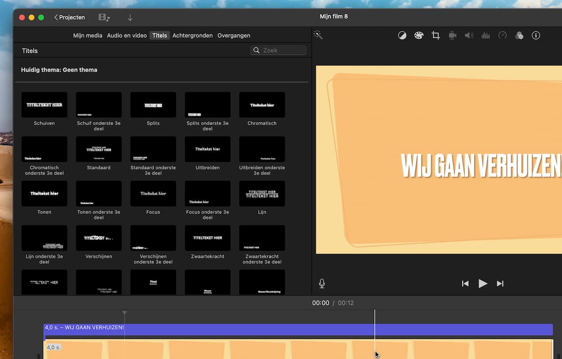Skip to the previous clip

(x=465, y=283)
